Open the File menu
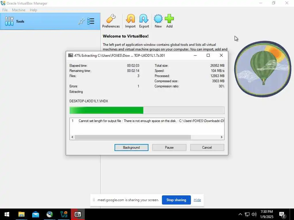Image resolution: width=294 pixels, height=220 pixels. click(5, 10)
